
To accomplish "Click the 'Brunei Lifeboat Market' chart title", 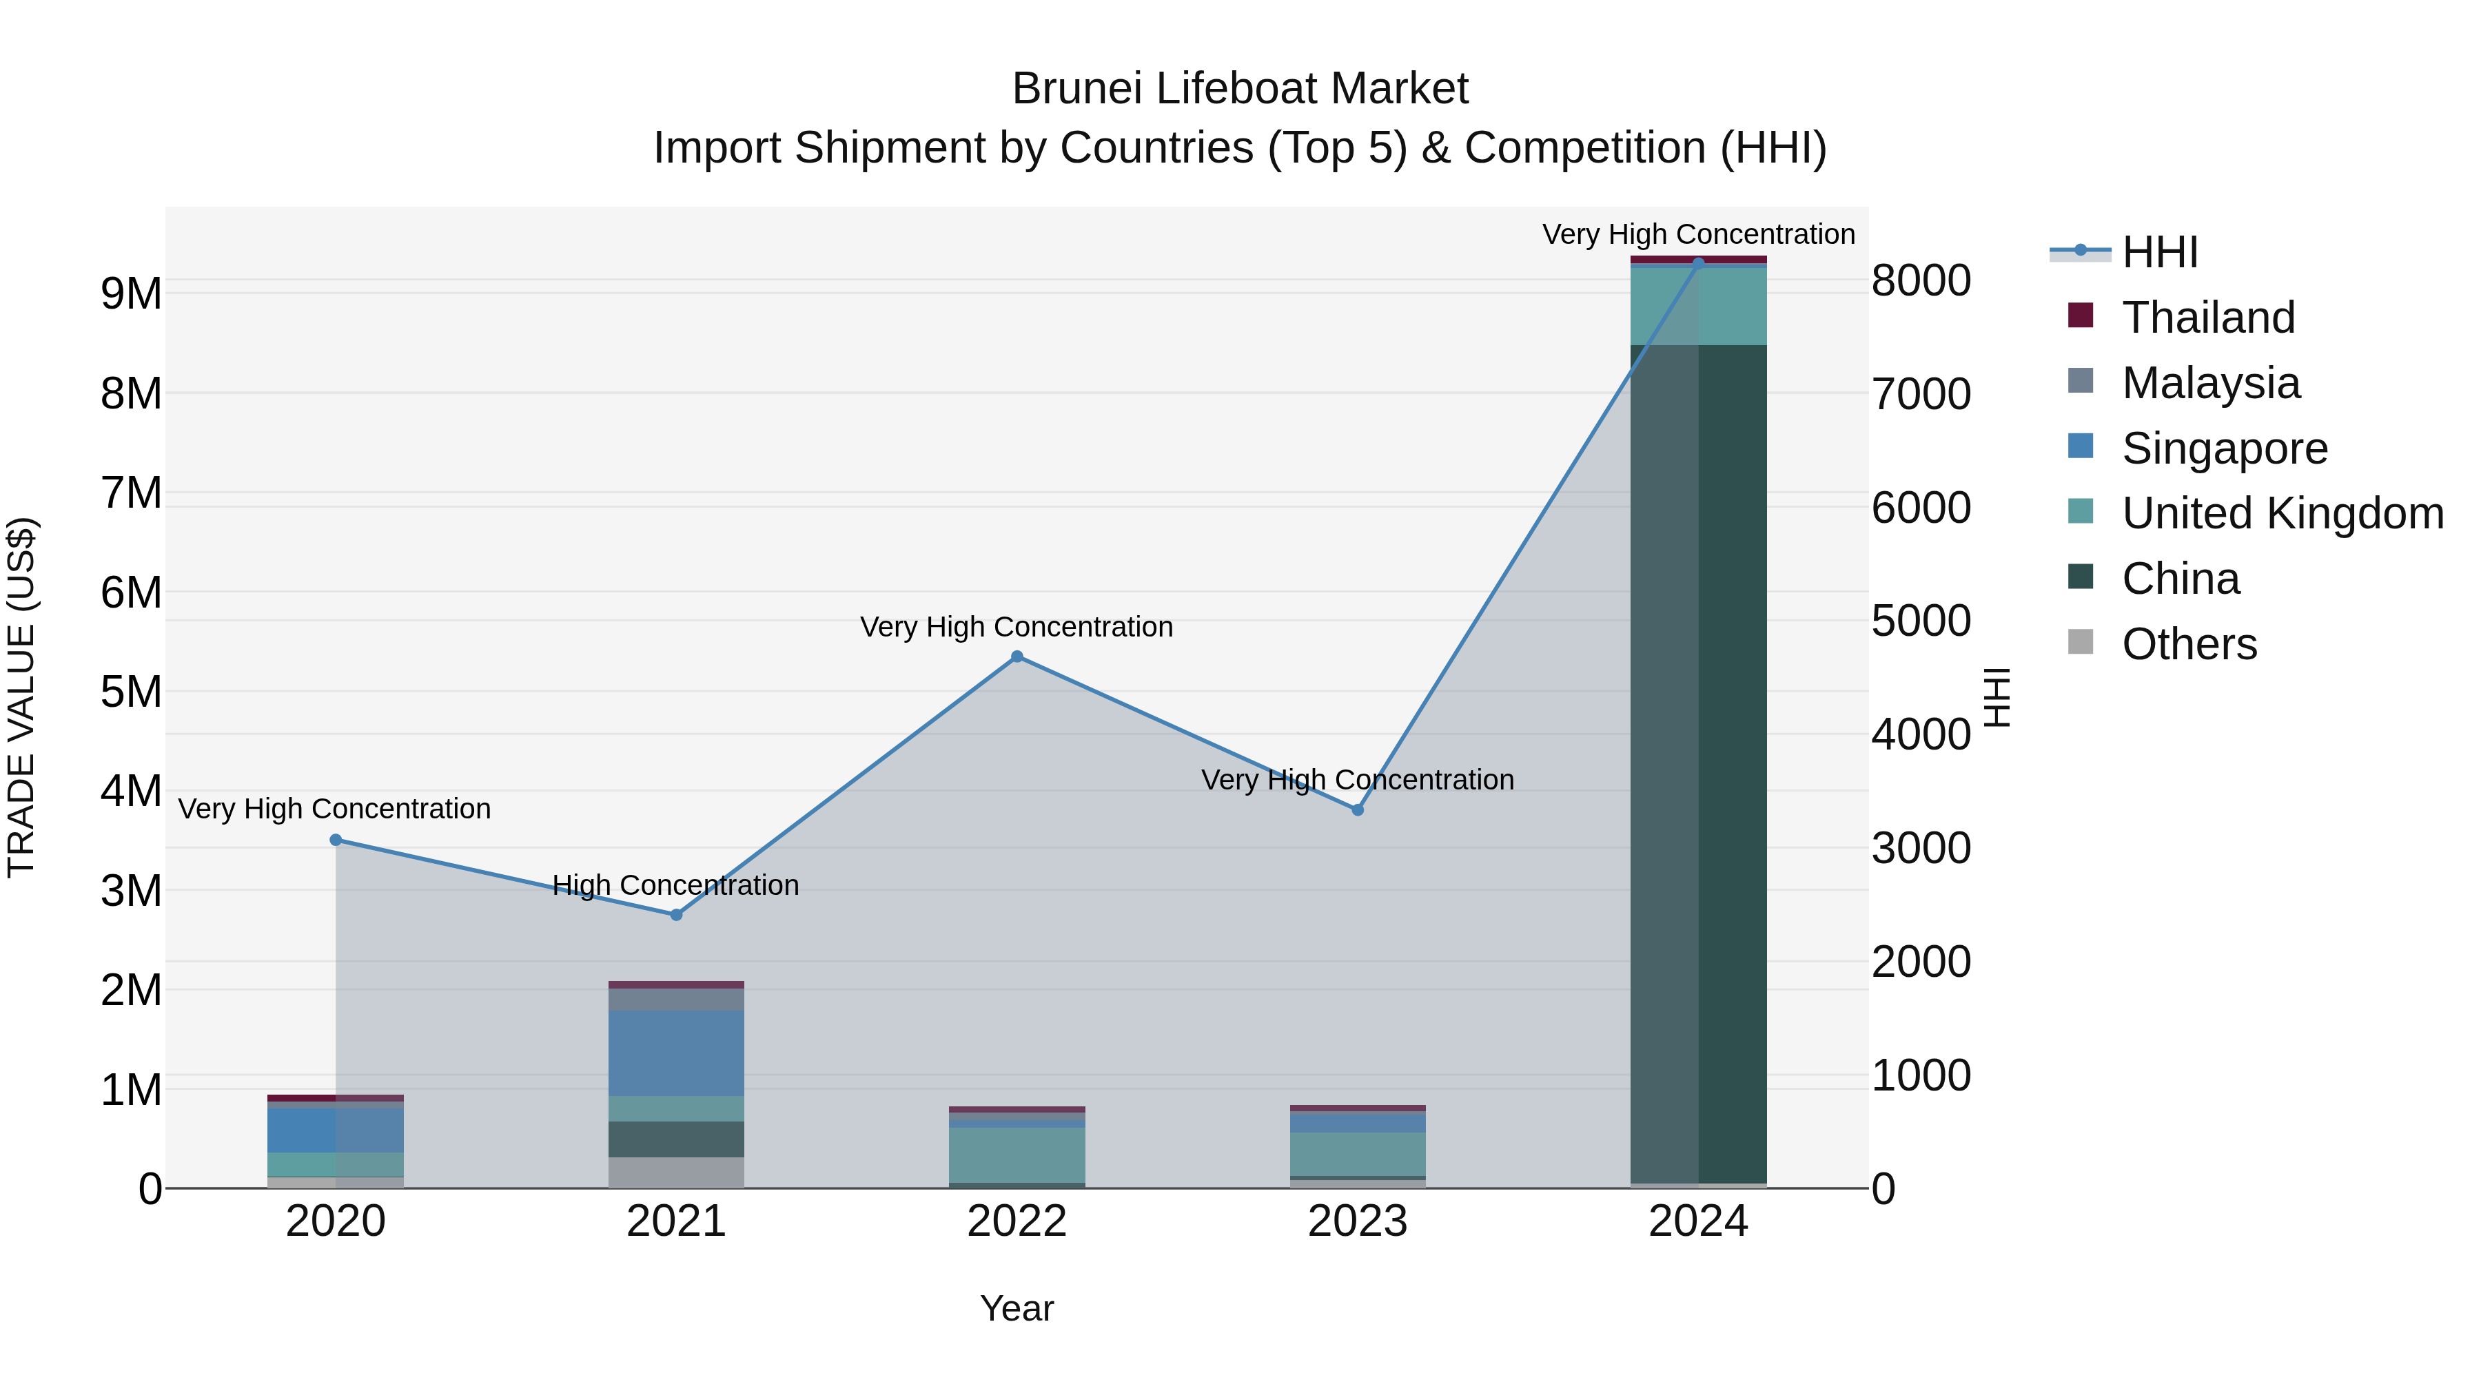I will point(1240,89).
